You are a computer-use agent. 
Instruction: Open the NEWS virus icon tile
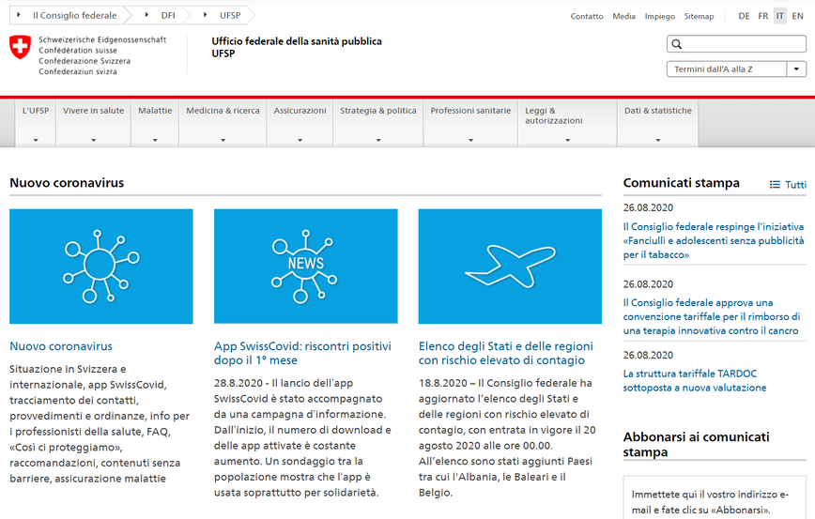(x=306, y=266)
